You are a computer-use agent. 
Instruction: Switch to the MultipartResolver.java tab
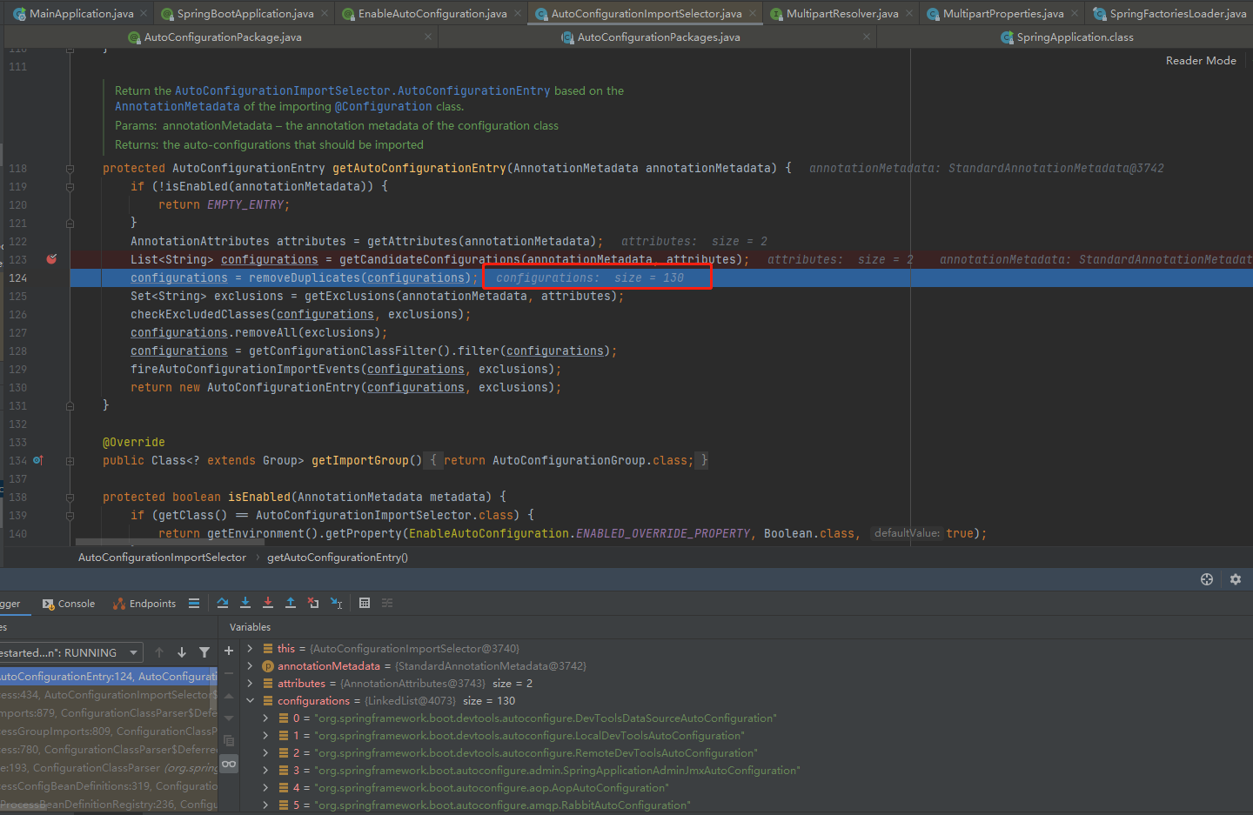(x=841, y=14)
